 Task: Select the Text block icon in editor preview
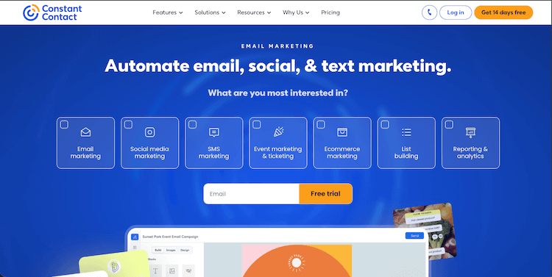(155, 271)
